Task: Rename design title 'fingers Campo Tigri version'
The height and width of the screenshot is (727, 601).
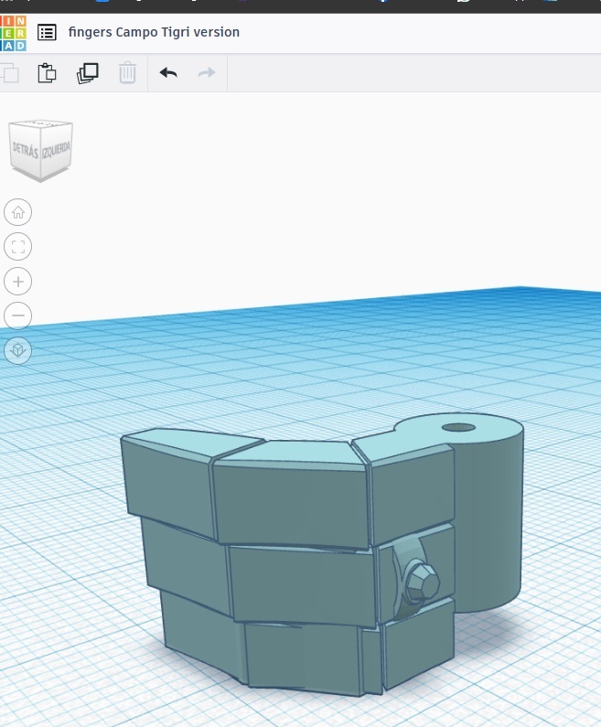Action: [154, 32]
